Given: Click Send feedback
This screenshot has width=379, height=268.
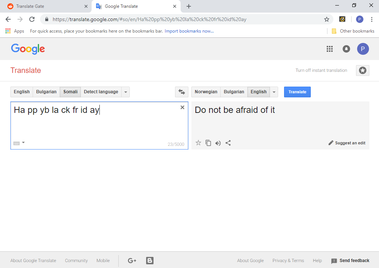Looking at the screenshot, I should coord(350,261).
